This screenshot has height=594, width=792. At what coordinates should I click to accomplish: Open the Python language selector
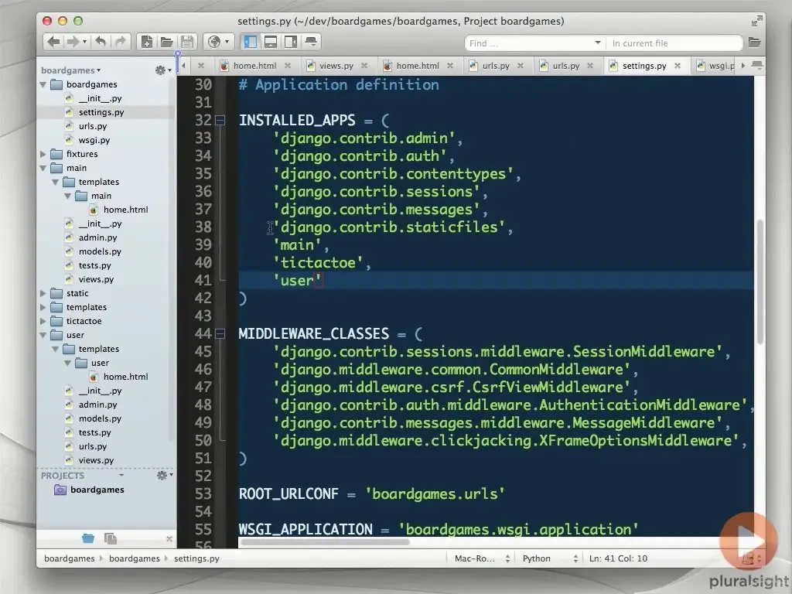pos(549,558)
